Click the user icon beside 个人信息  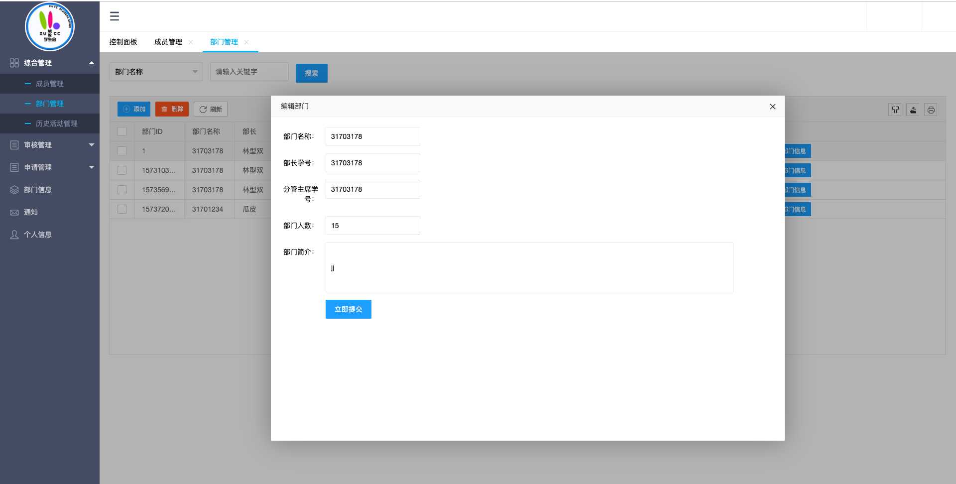click(14, 235)
